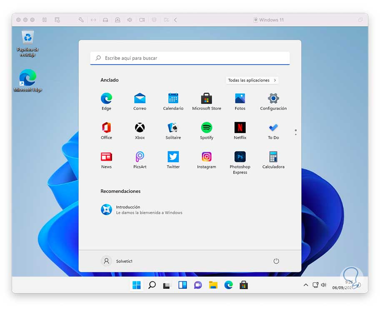Open the power options button
Image resolution: width=380 pixels, height=312 pixels.
click(x=276, y=261)
